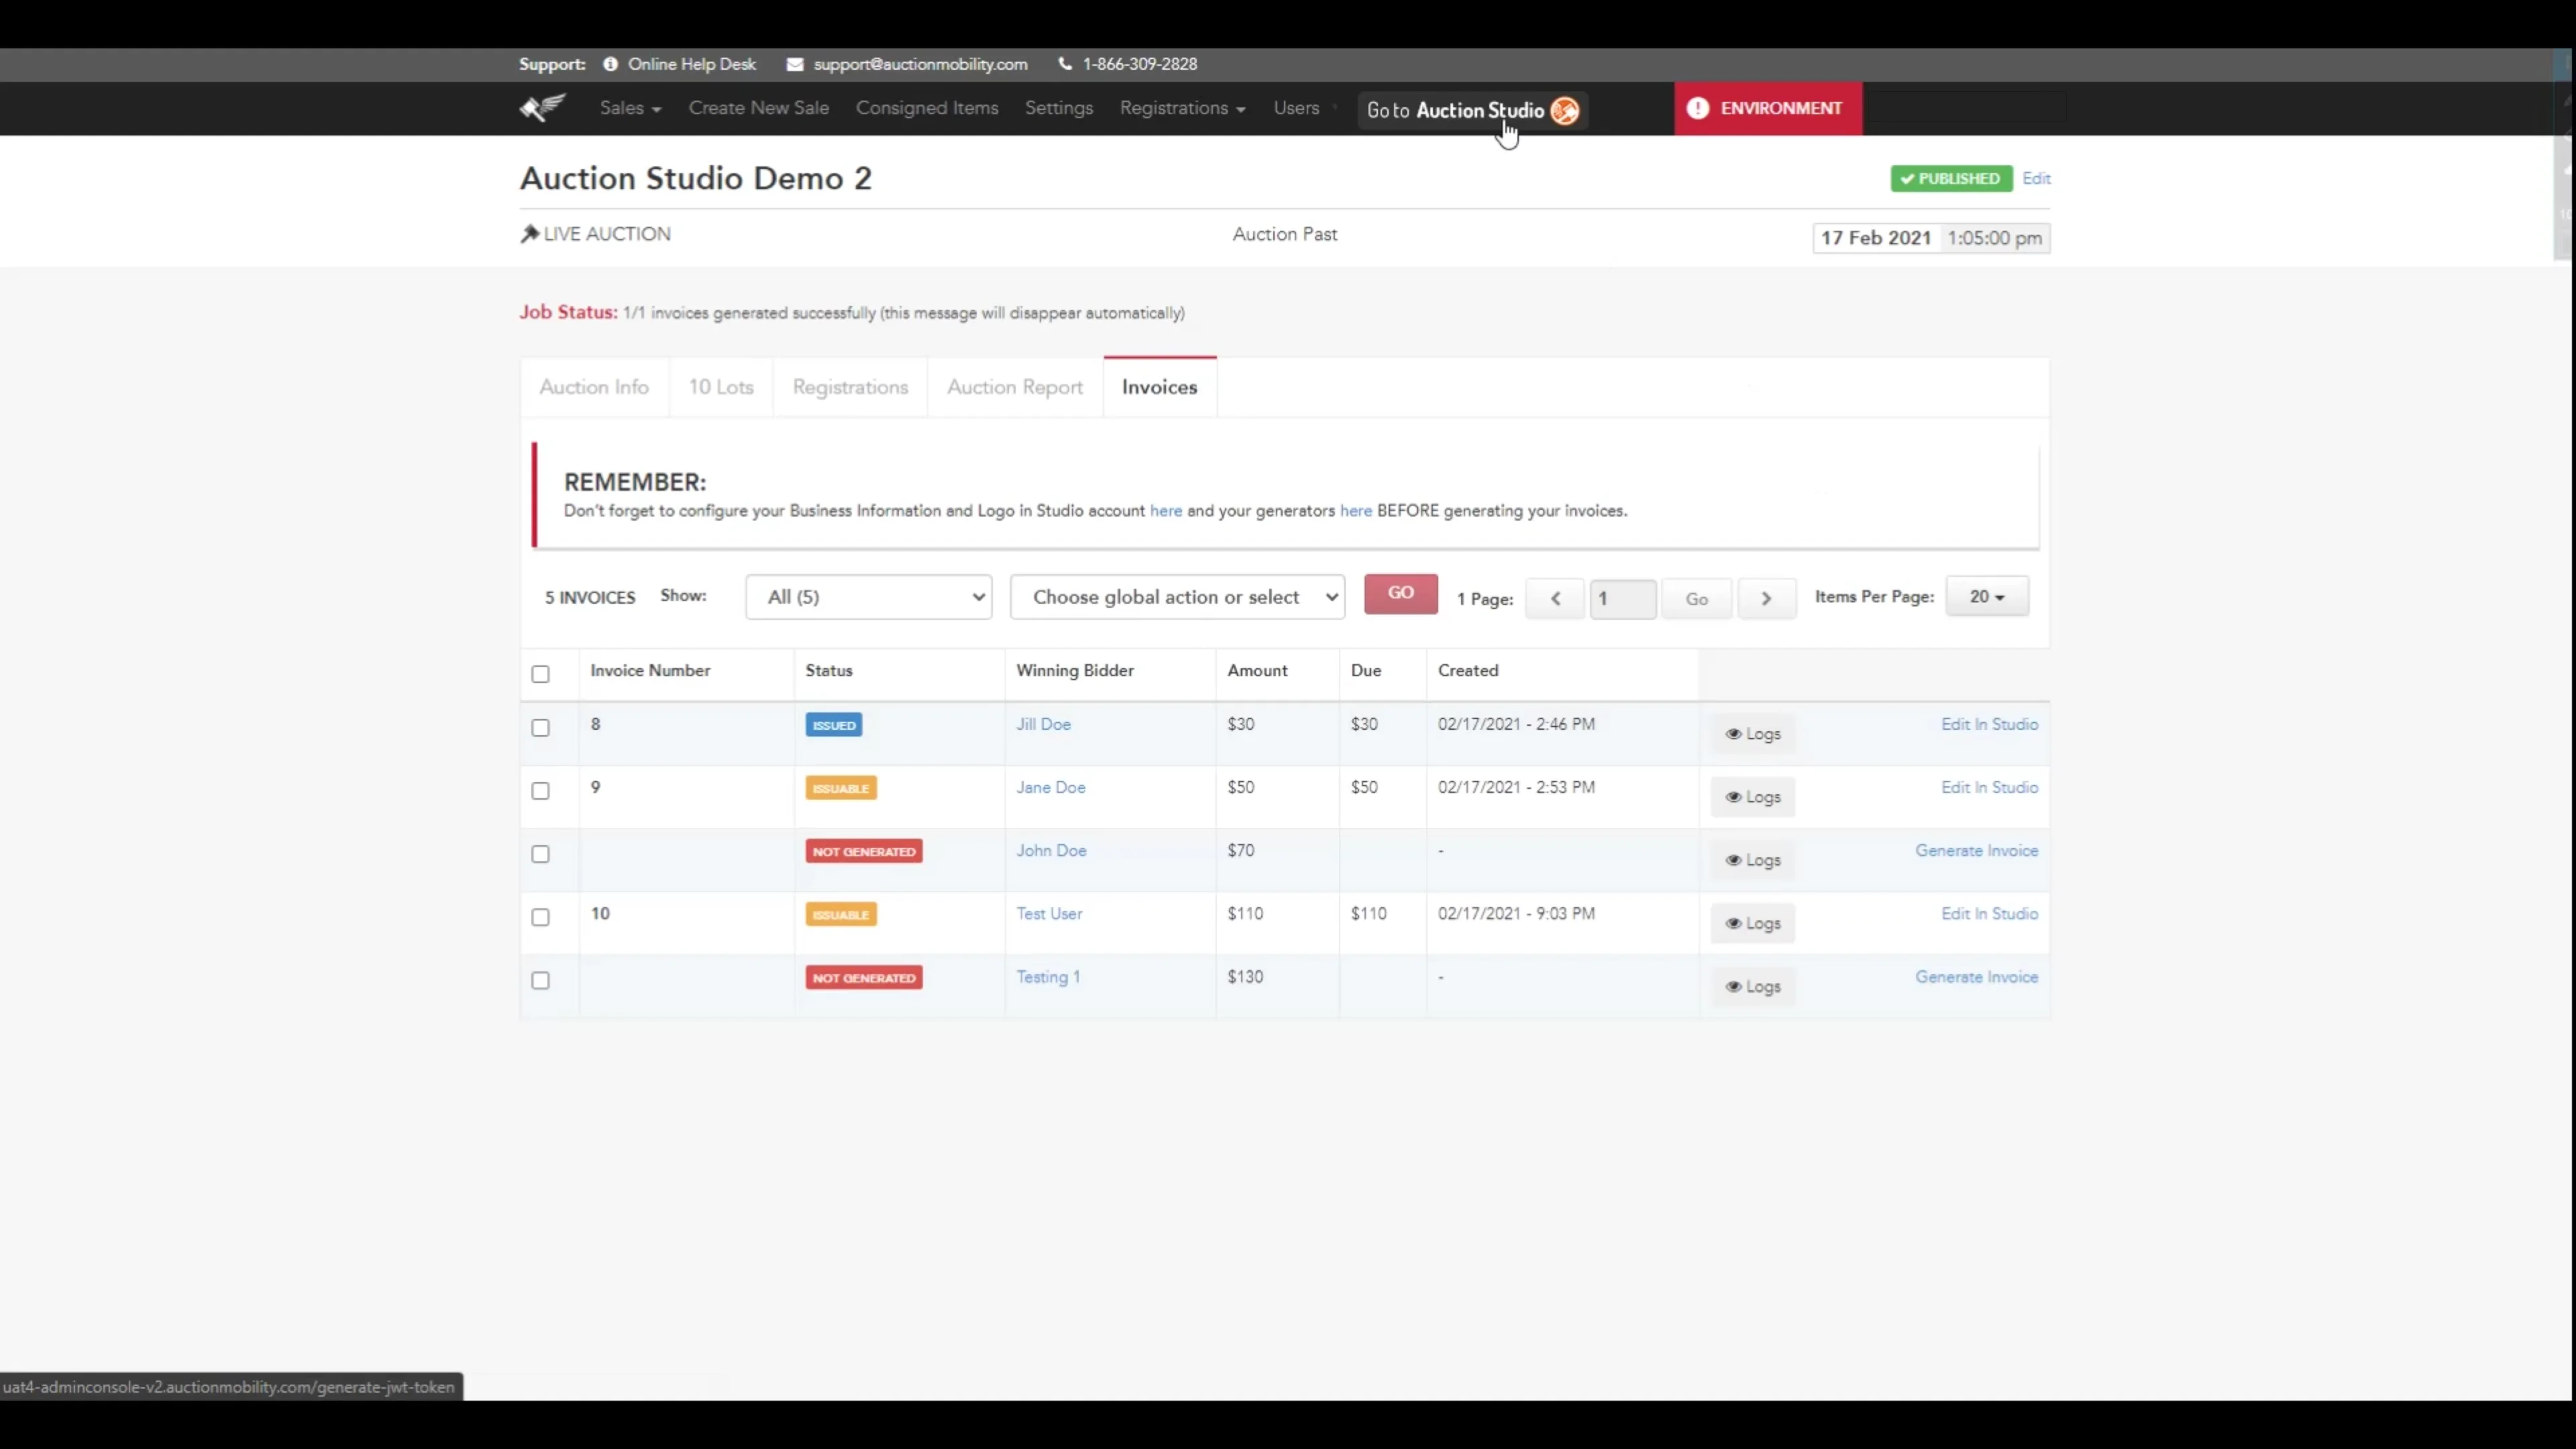Open the Settings nav item
The height and width of the screenshot is (1449, 2576).
[1058, 108]
